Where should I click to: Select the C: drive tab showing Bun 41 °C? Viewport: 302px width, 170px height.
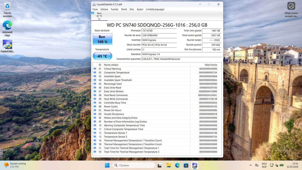click(x=99, y=16)
